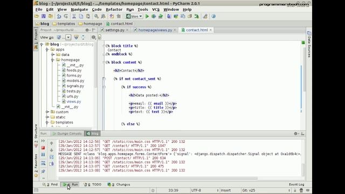Click the Save All toolbar icon

click(44, 16)
